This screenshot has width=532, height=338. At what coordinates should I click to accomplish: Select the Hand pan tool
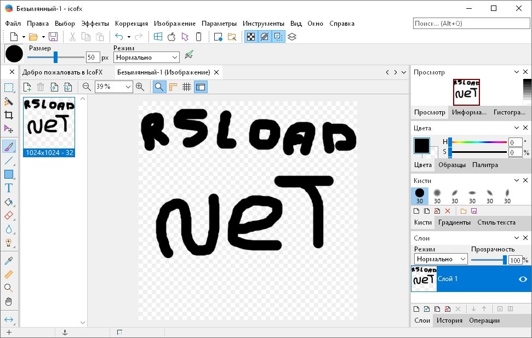(x=9, y=302)
